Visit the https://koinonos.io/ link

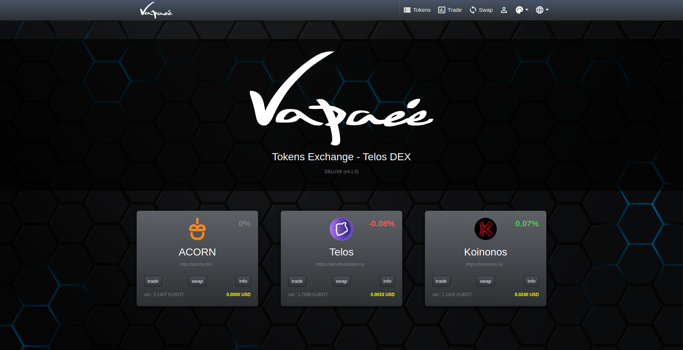[x=485, y=264]
